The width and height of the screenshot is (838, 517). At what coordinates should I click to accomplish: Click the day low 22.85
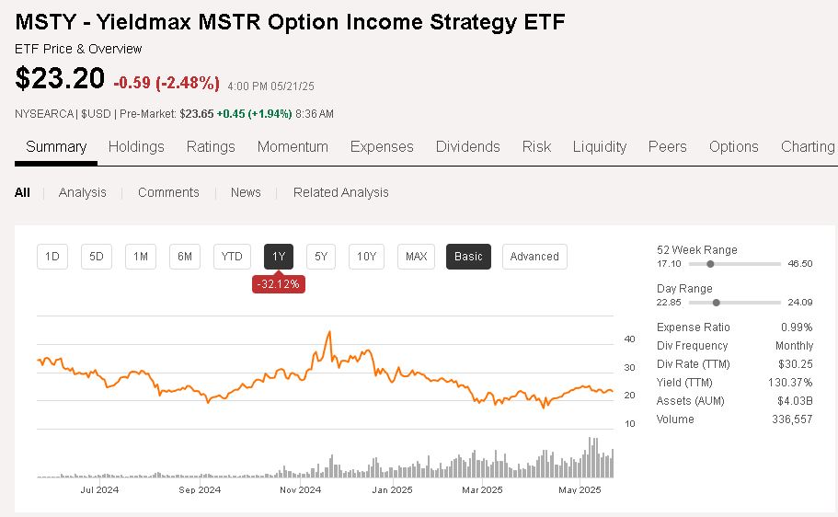669,302
